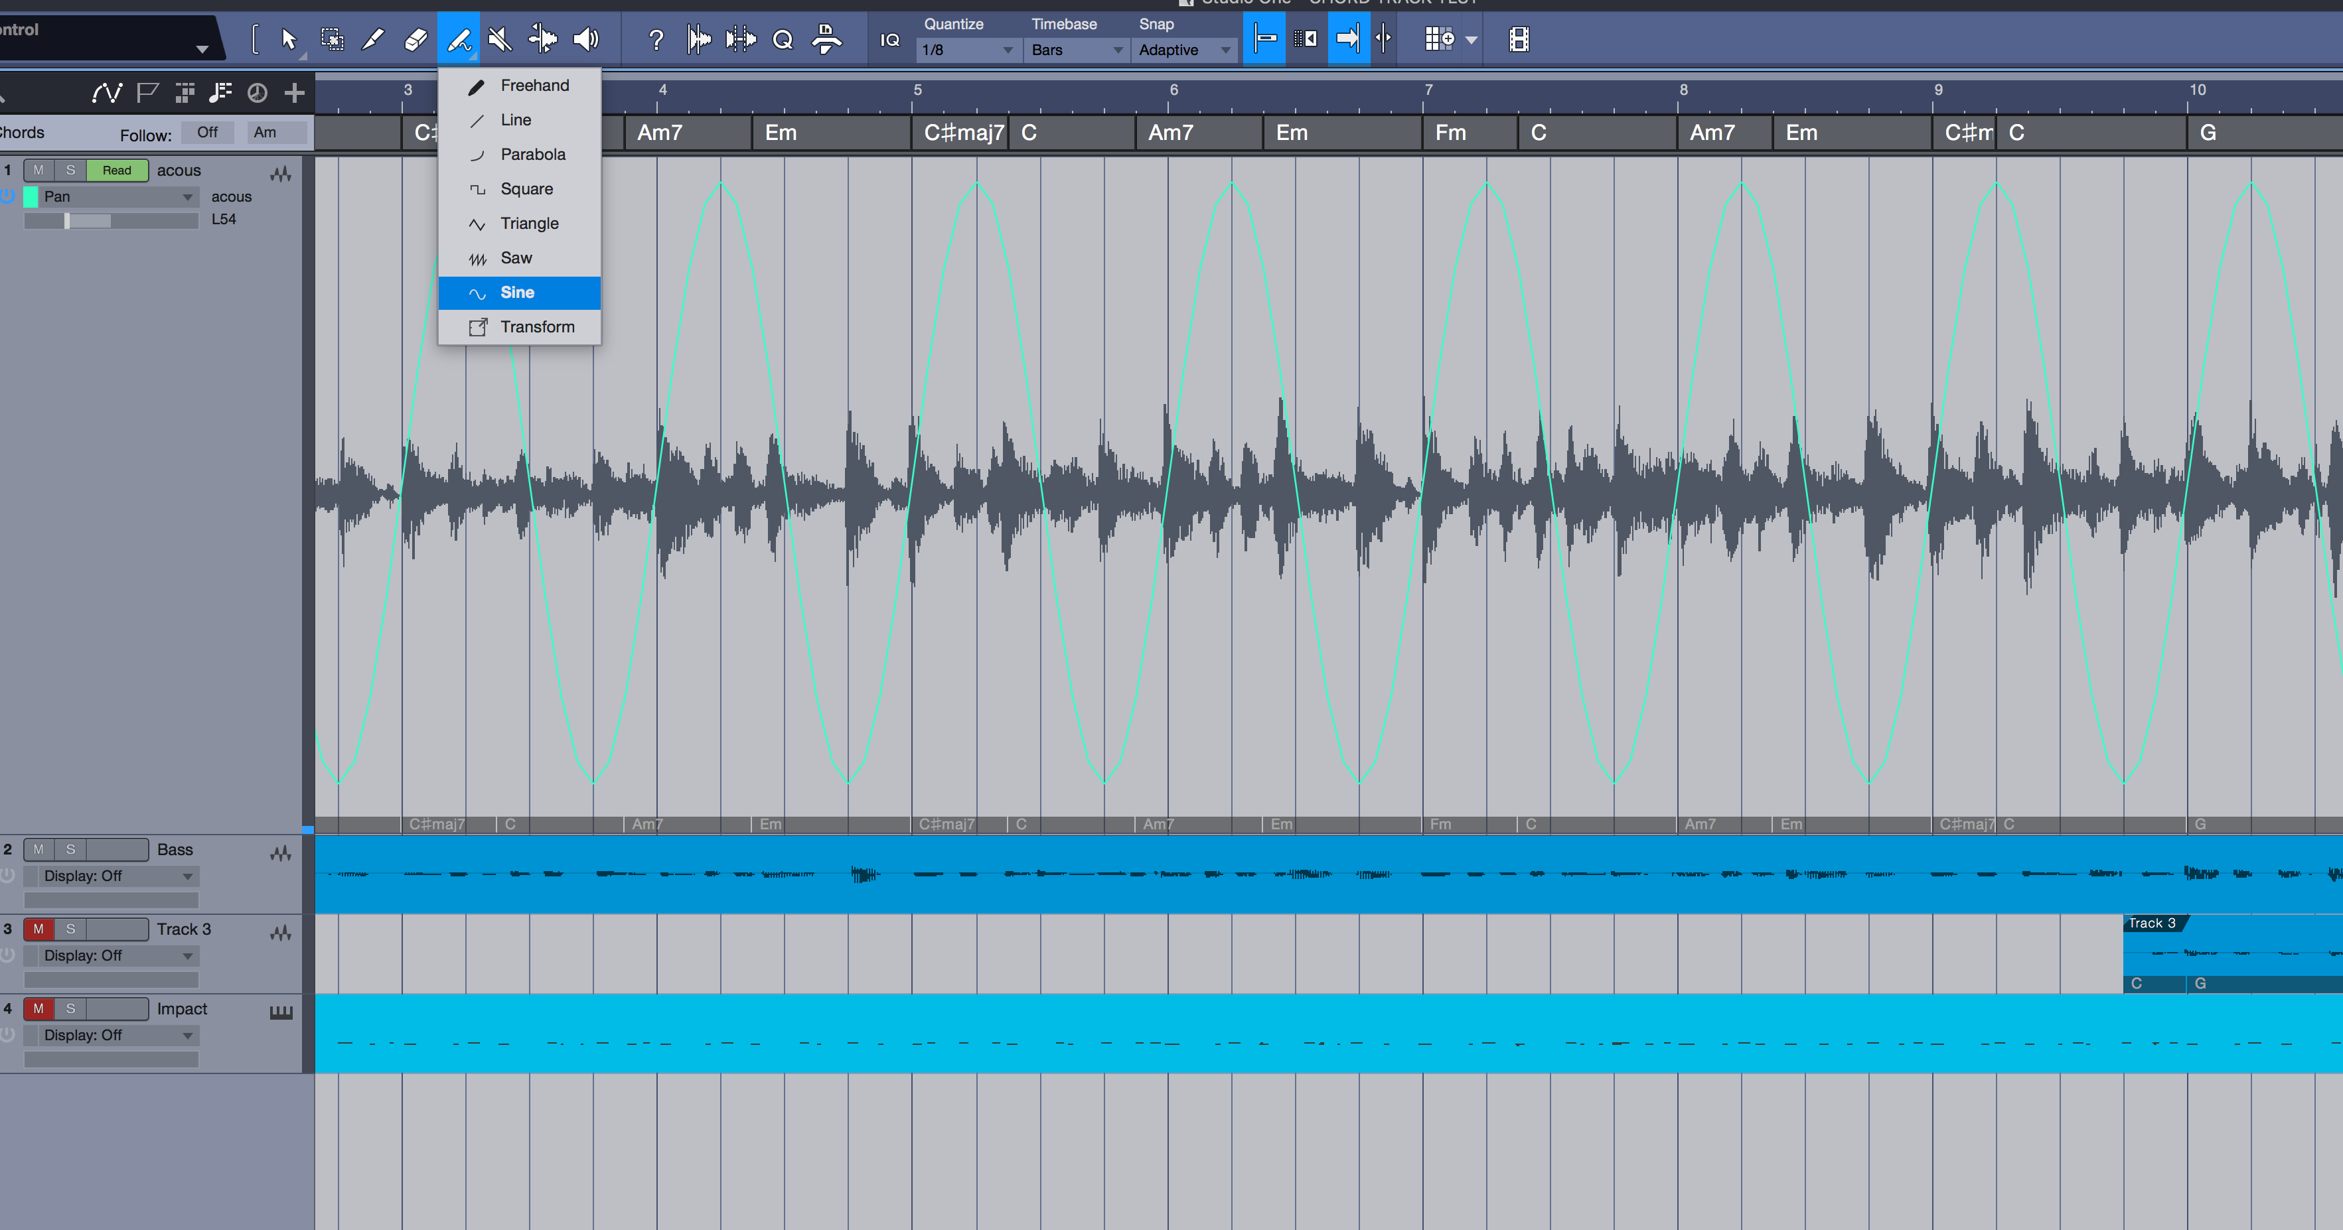Select the Mute tool
This screenshot has height=1230, width=2343.
click(499, 39)
